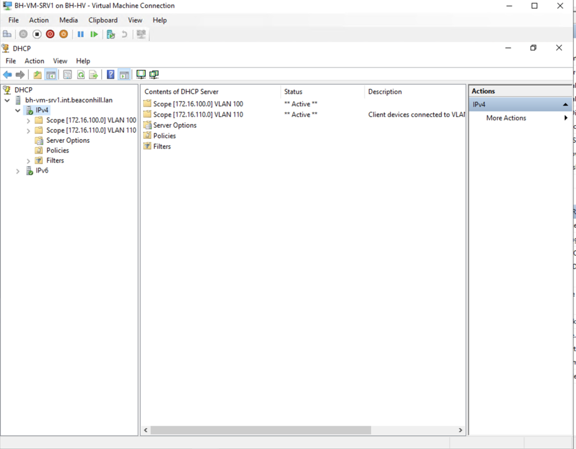Collapse bh-vm-srv1.int.beaconhill.lan server node
Image resolution: width=576 pixels, height=449 pixels.
[7, 100]
